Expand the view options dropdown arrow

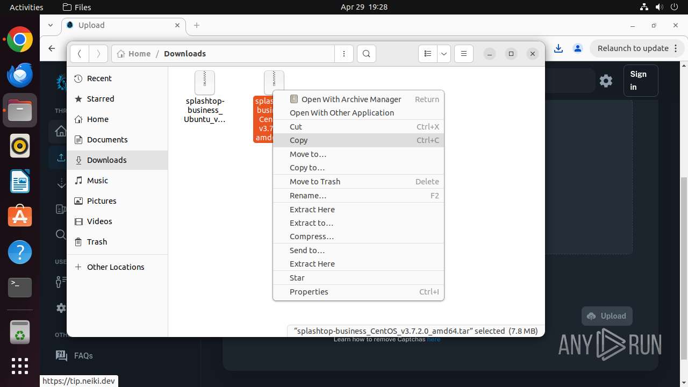(444, 54)
